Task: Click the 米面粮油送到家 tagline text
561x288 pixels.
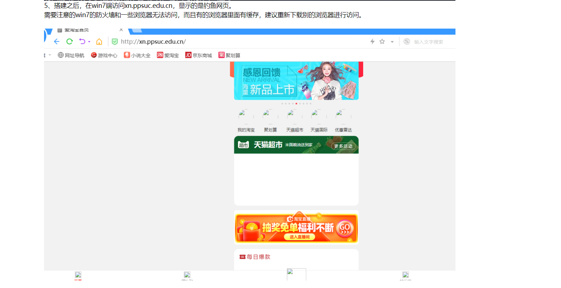Action: [299, 145]
